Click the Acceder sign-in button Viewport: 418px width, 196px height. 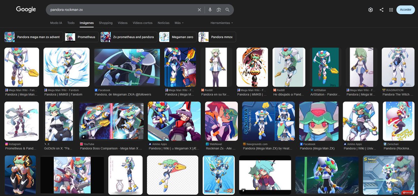coord(405,10)
